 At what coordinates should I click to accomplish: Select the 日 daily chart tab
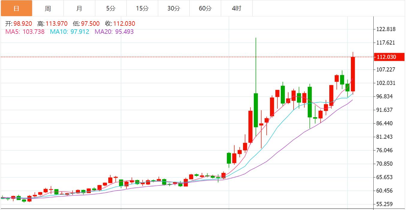(x=16, y=8)
